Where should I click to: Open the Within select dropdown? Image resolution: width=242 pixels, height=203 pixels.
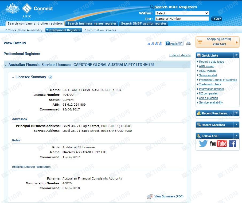182,13
